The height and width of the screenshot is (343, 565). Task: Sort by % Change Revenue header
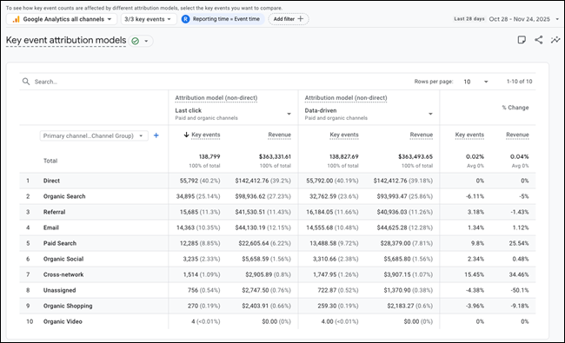(x=517, y=135)
